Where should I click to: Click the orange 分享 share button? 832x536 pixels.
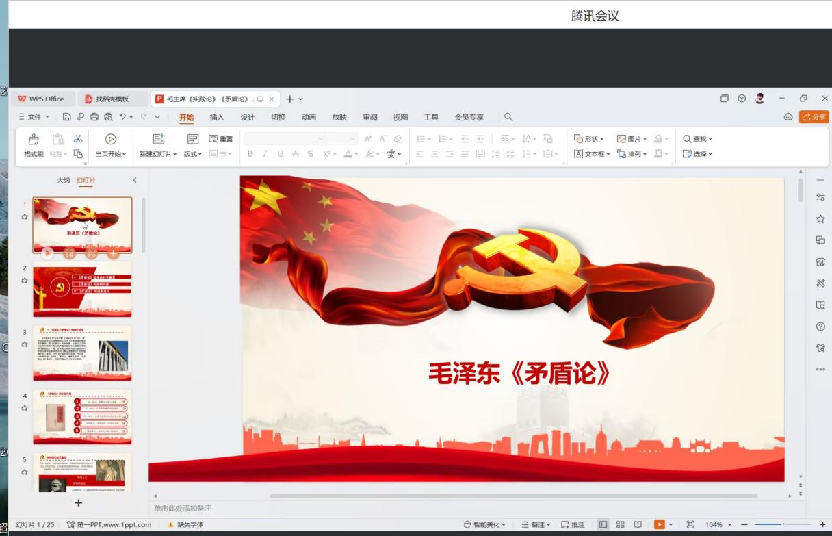coord(814,117)
